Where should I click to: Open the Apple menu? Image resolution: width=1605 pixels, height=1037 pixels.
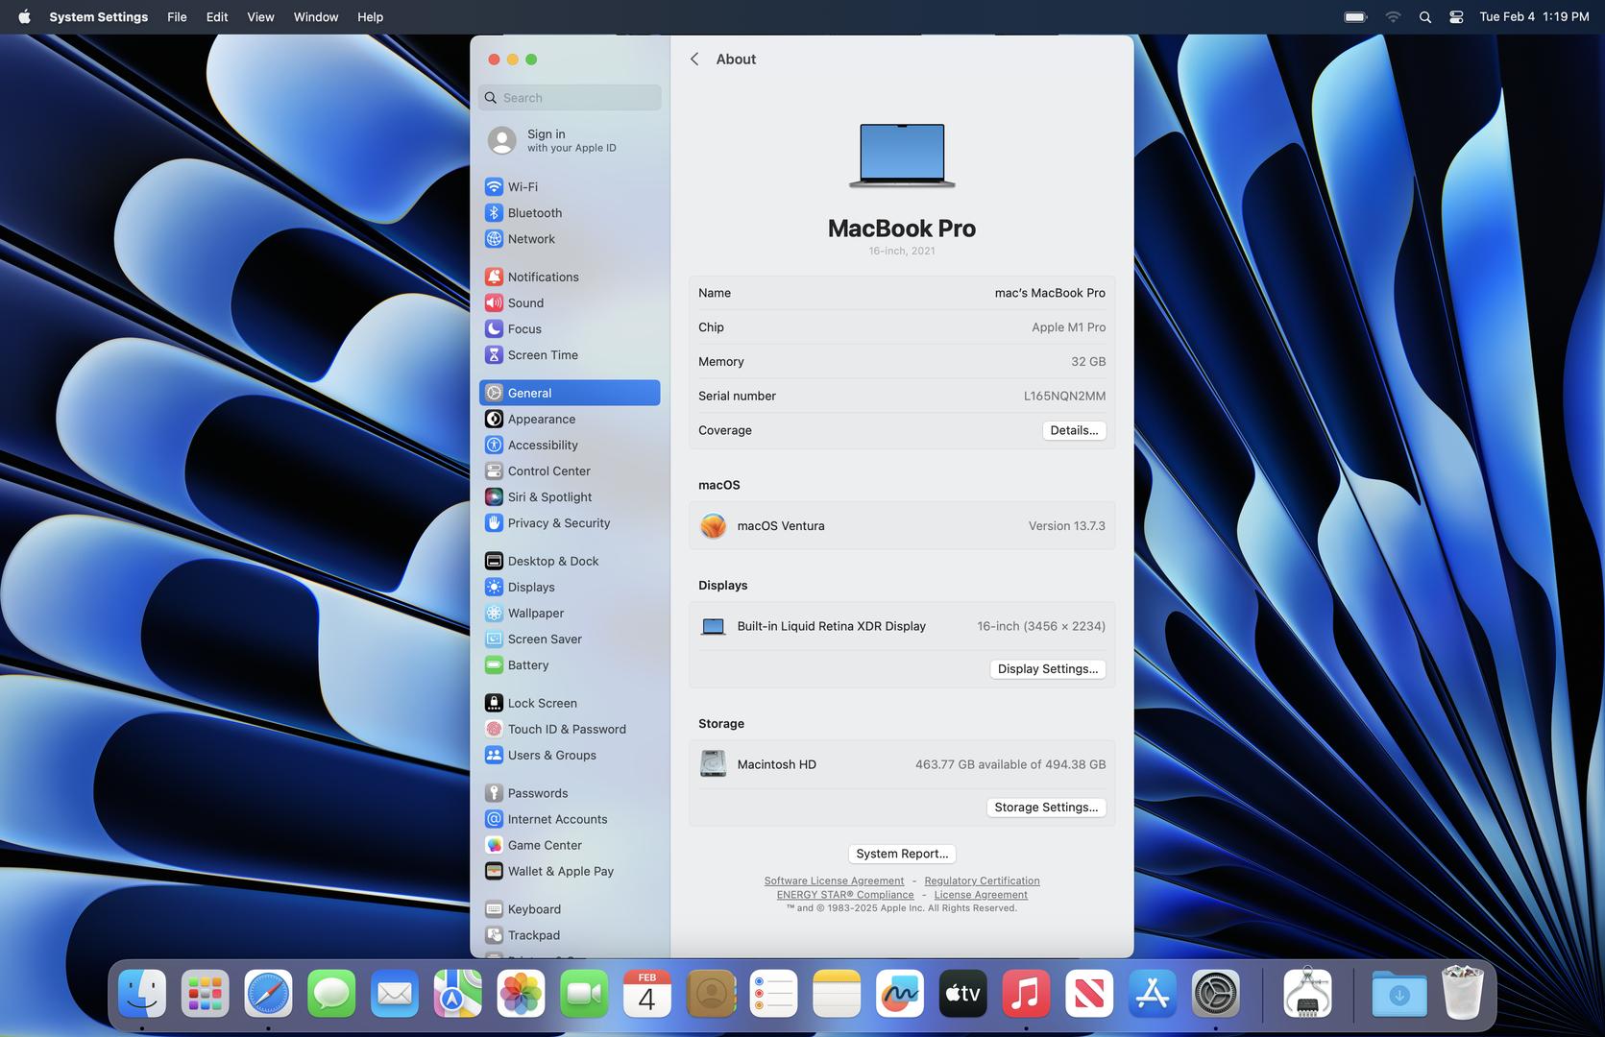(x=24, y=16)
